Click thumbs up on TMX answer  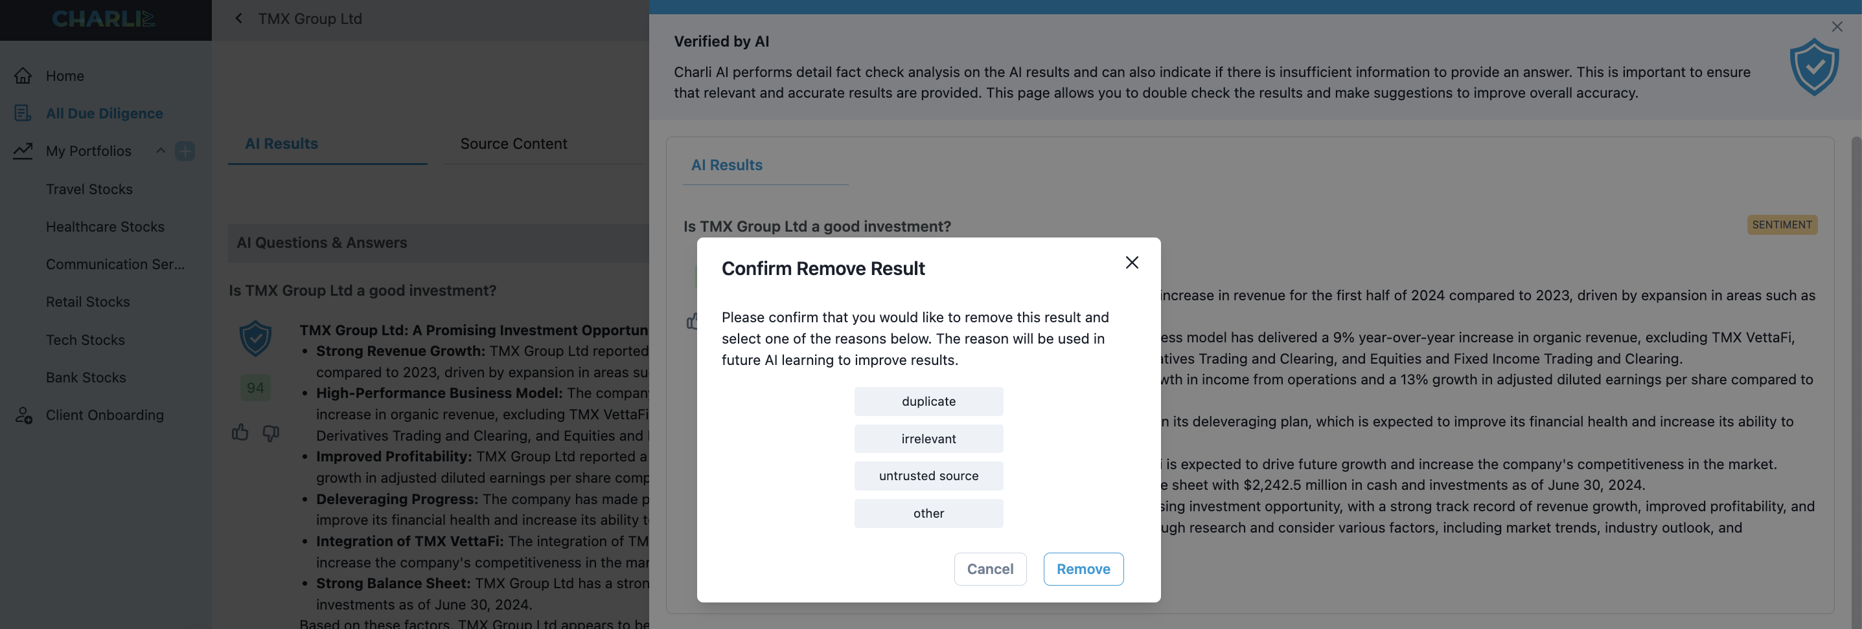[240, 432]
